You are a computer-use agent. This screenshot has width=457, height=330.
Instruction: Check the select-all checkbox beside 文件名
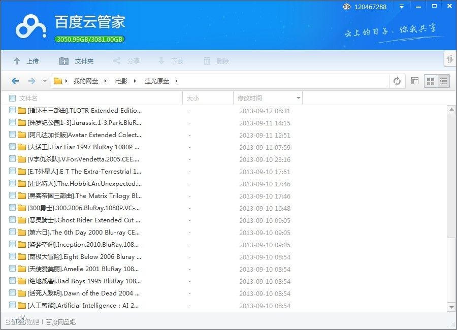point(13,98)
